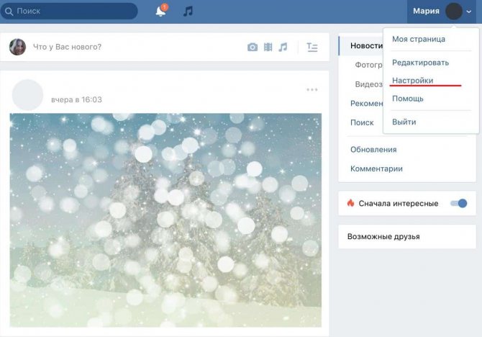Choose Редактировать in profile menu
Image resolution: width=482 pixels, height=337 pixels.
420,63
